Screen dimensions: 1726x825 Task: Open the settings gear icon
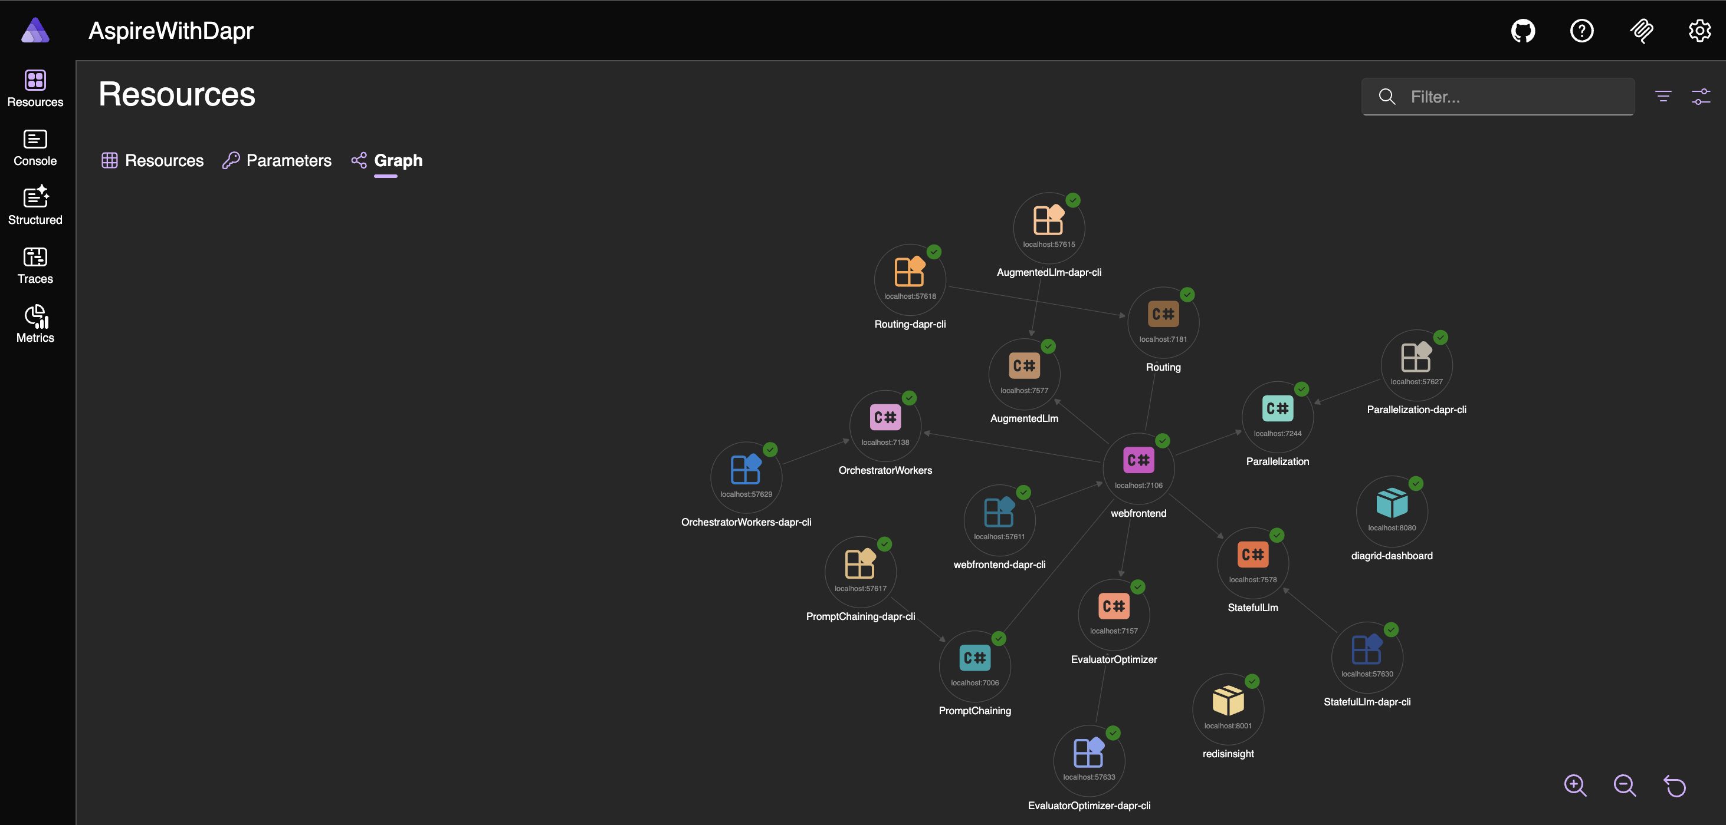click(x=1699, y=31)
